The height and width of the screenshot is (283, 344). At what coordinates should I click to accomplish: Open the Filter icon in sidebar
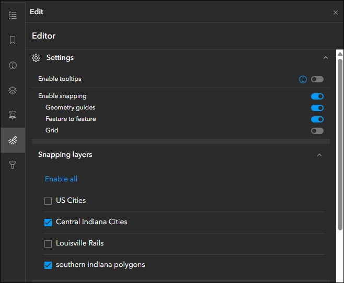(x=13, y=165)
